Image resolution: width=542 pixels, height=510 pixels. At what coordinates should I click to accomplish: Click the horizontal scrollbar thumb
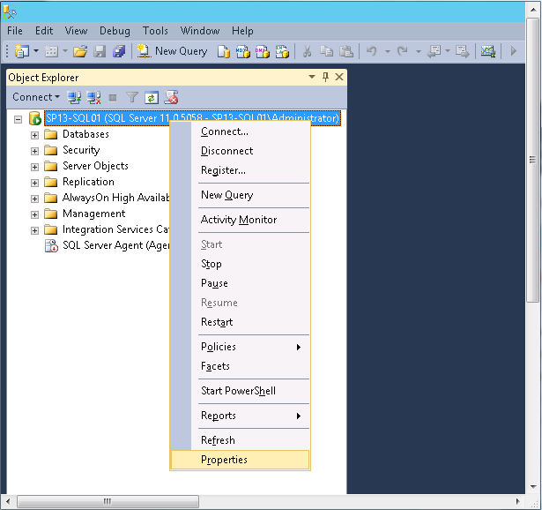coord(108,501)
